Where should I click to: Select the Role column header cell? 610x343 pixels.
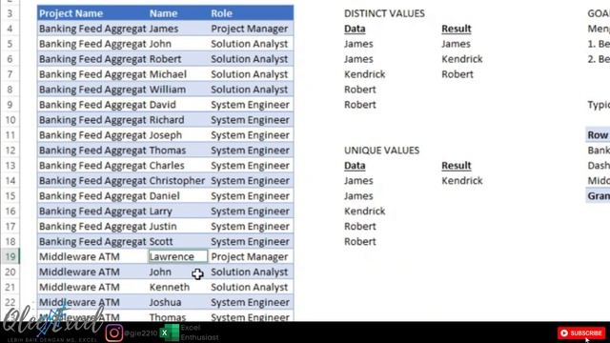point(252,13)
